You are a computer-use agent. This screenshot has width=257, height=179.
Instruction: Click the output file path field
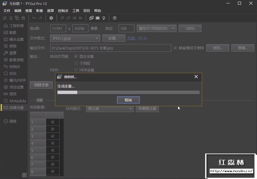coord(111,48)
